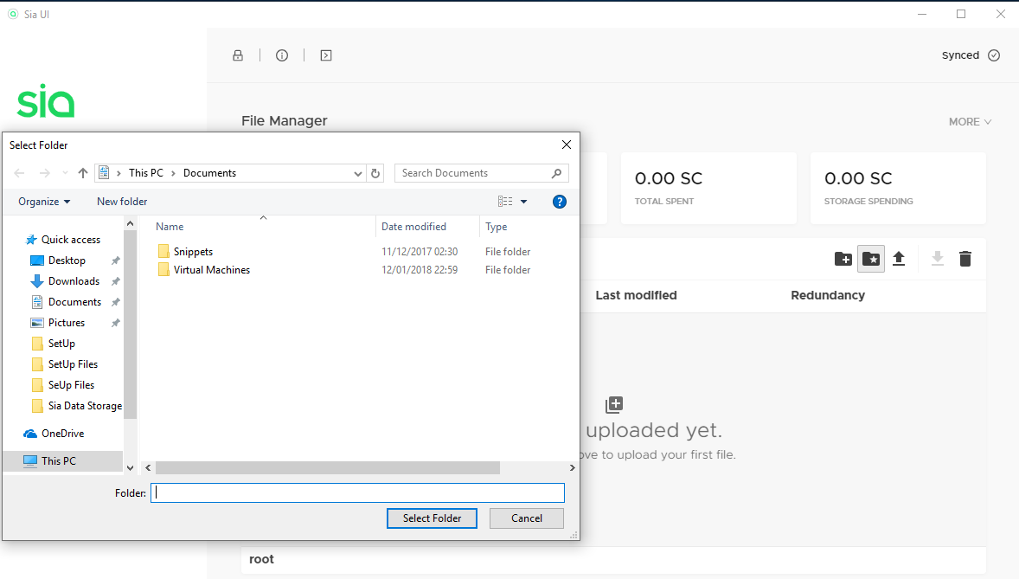Create a new folder in File Manager
The image size is (1019, 579).
point(843,258)
